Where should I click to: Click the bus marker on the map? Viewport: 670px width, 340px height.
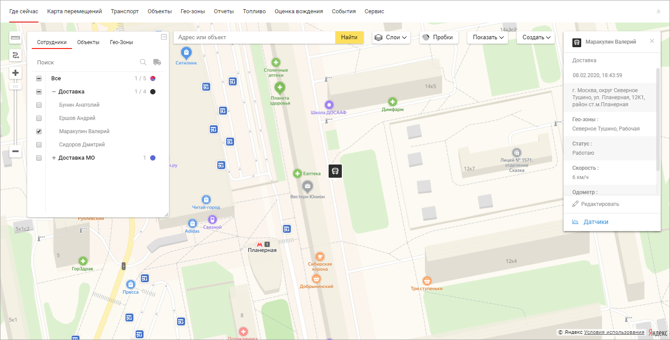[335, 171]
